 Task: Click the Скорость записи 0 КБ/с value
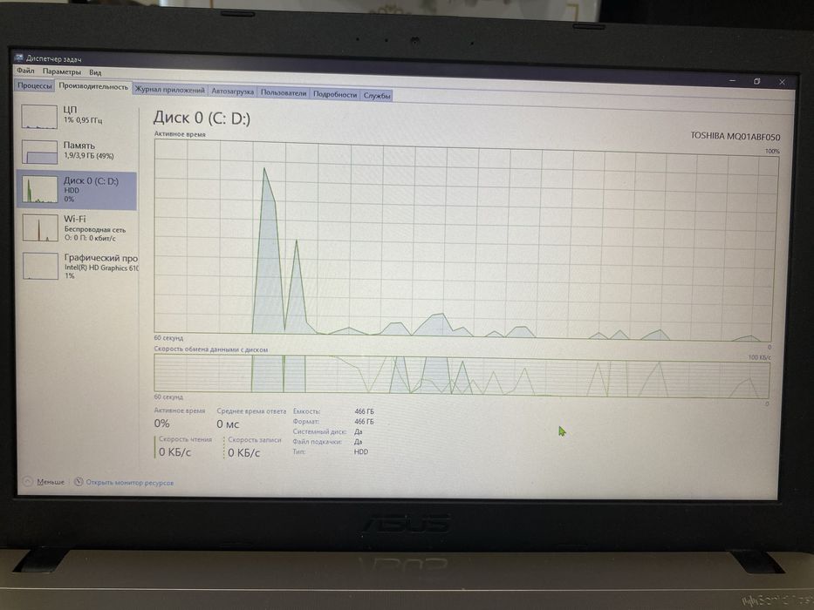[244, 453]
